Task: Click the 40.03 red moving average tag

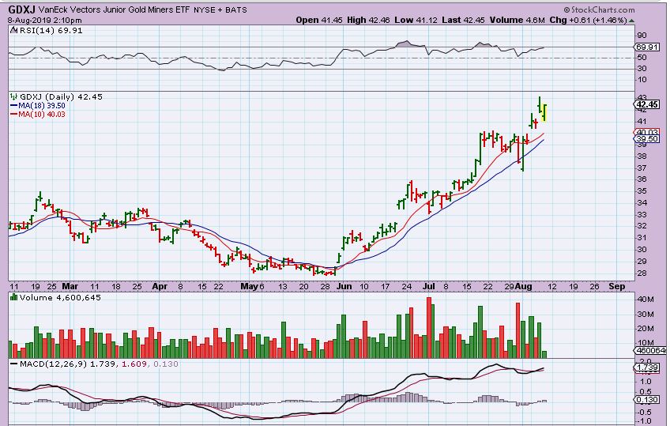Action: pyautogui.click(x=647, y=133)
